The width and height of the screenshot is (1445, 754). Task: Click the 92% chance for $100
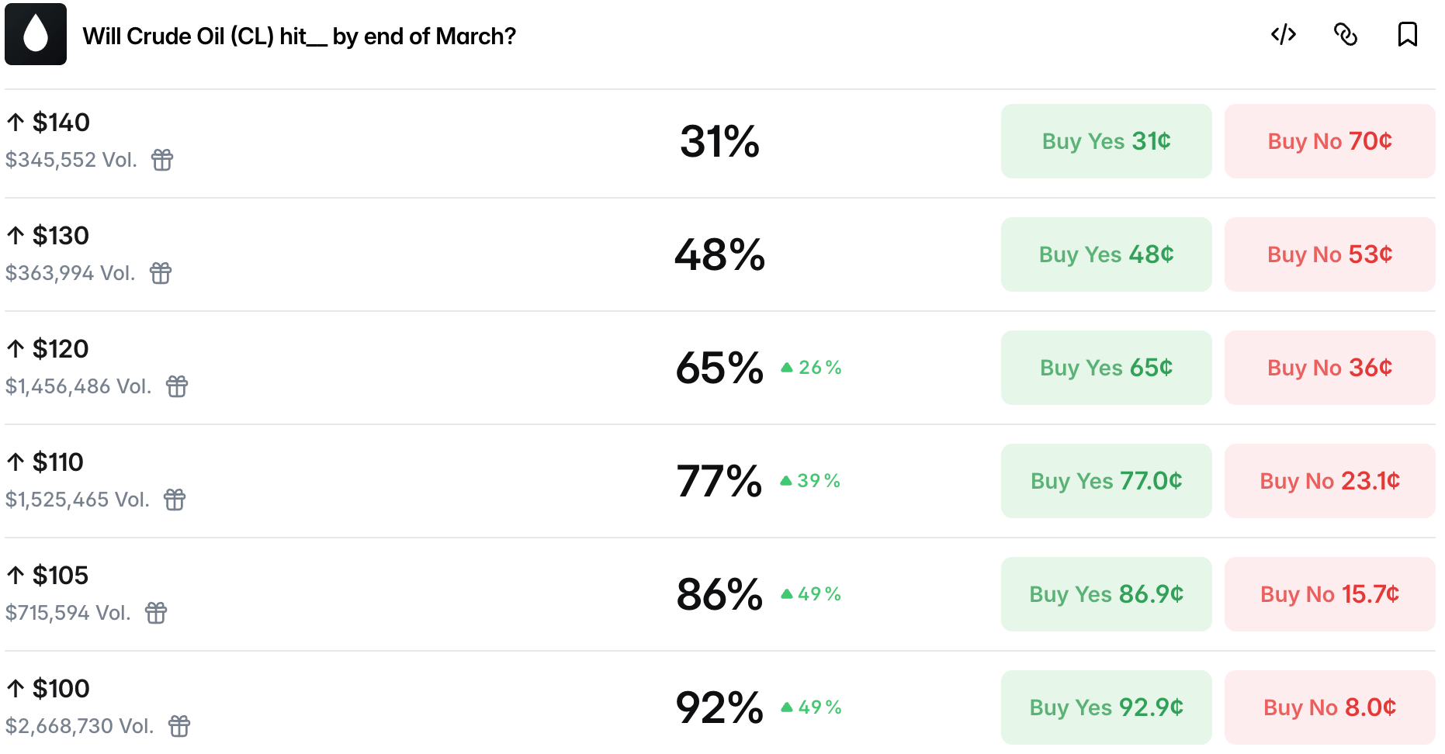tap(719, 707)
